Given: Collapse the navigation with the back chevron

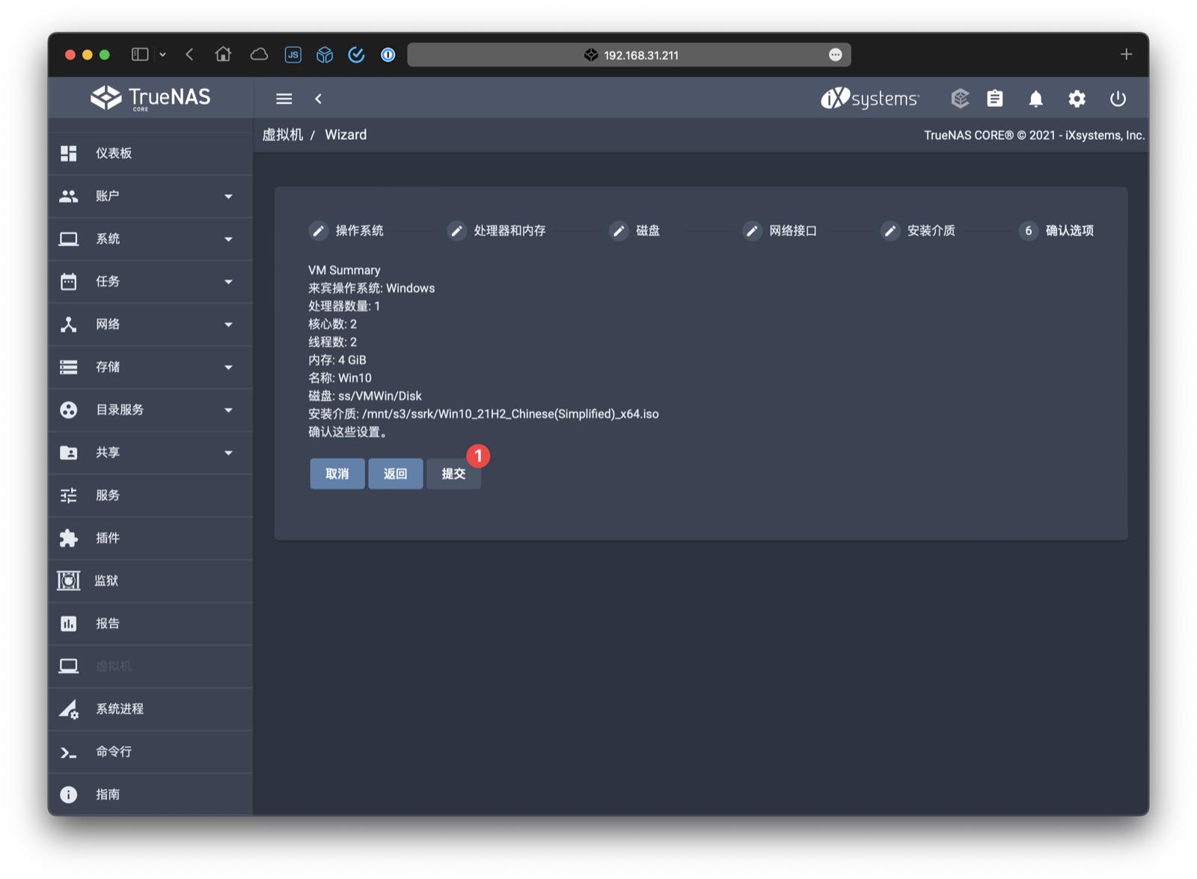Looking at the screenshot, I should [319, 98].
